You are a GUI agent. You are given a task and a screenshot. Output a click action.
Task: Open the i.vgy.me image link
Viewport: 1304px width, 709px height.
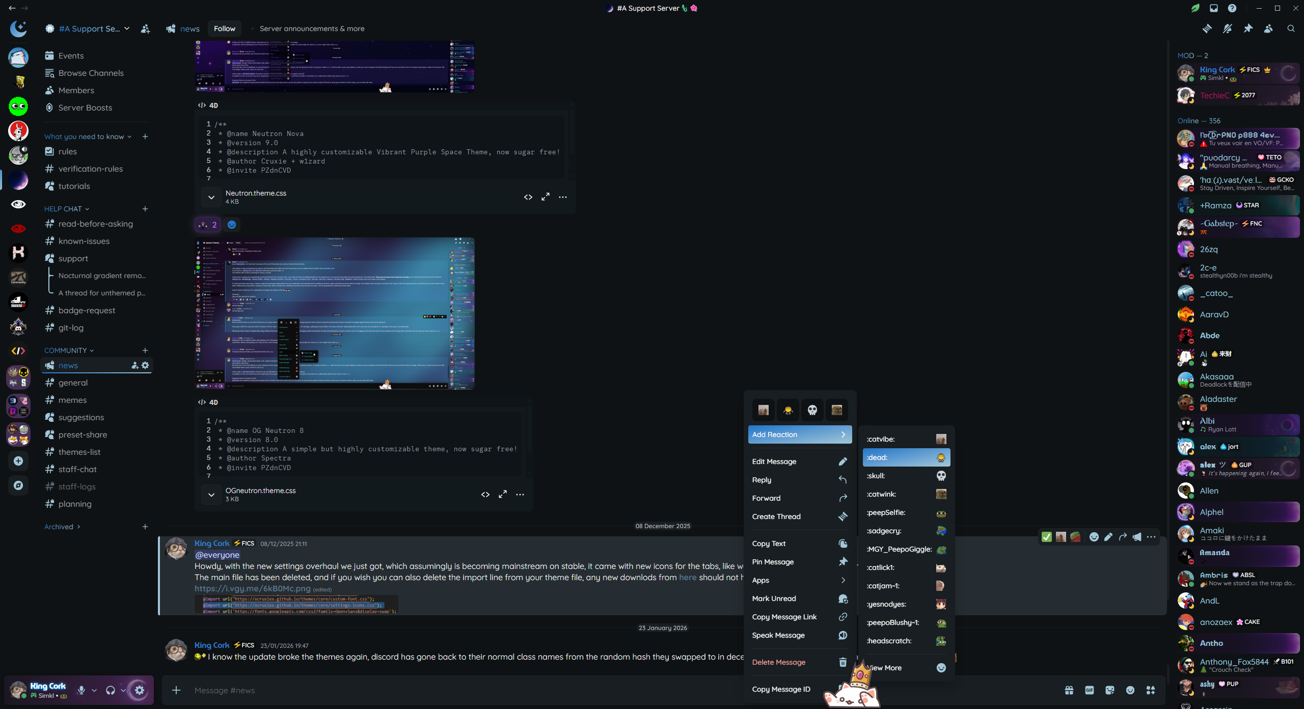pyautogui.click(x=252, y=588)
